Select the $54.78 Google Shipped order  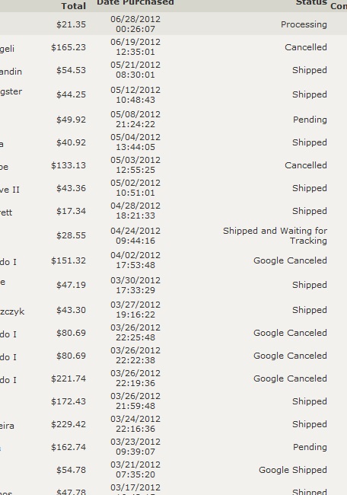173,469
